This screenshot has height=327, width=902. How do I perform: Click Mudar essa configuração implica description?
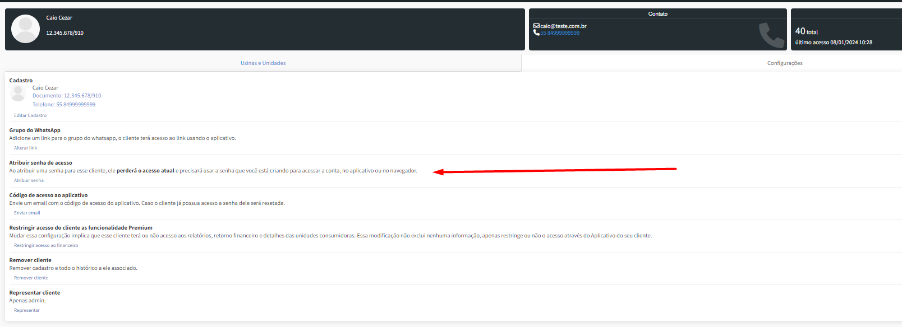click(x=330, y=236)
